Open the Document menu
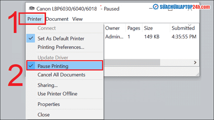214x120 pixels. [57, 19]
